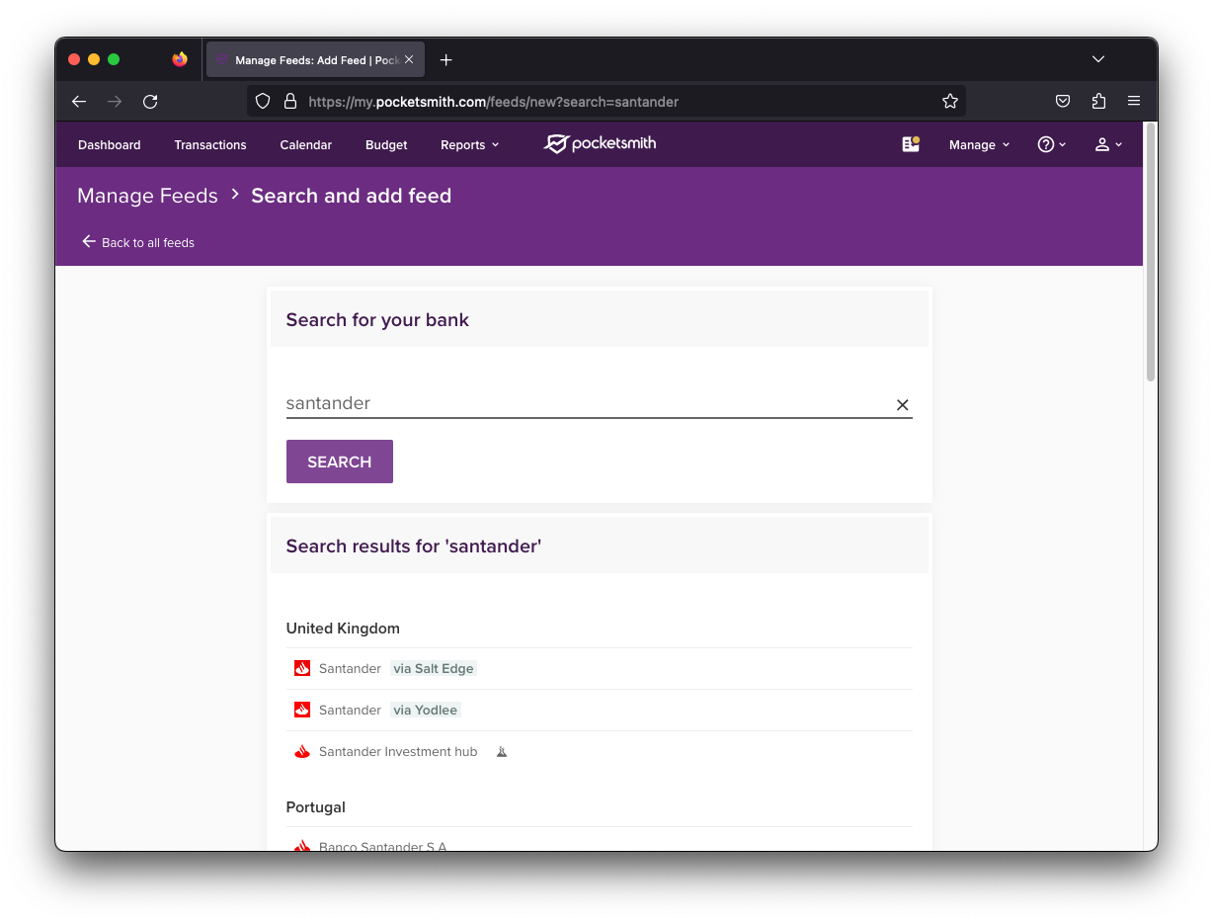
Task: Open the Budget menu item
Action: click(386, 145)
